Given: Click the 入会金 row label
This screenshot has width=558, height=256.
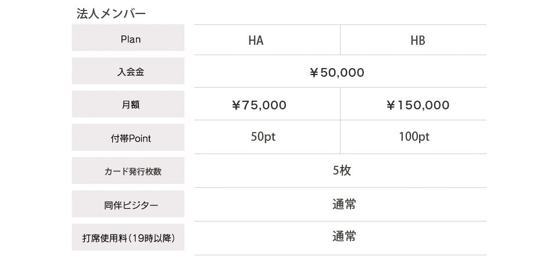Looking at the screenshot, I should tap(128, 71).
